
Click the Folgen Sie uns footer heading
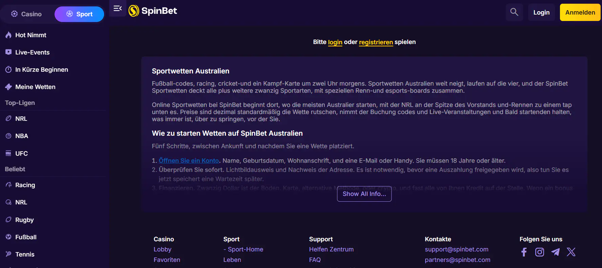point(541,239)
